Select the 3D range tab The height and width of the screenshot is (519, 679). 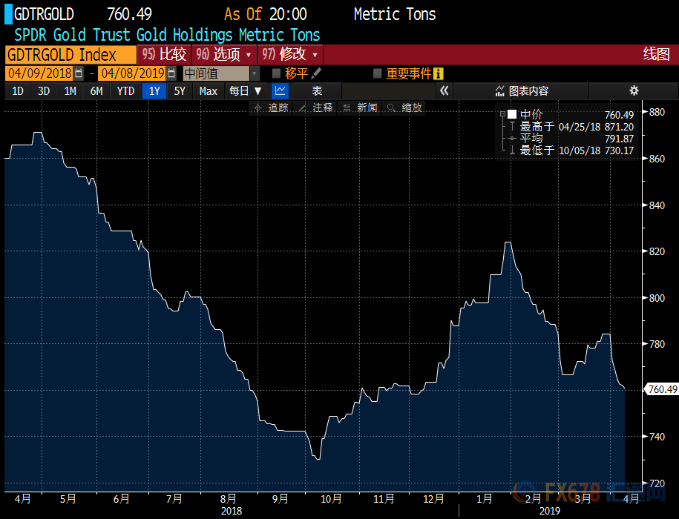coord(44,90)
